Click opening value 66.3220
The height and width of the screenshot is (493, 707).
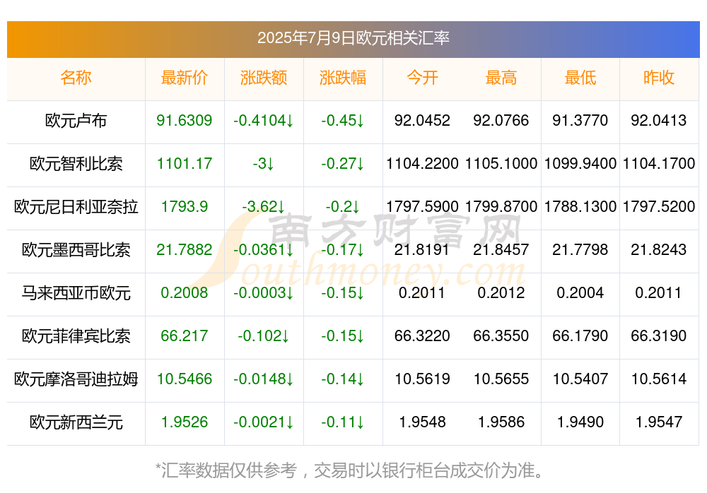[x=422, y=335]
